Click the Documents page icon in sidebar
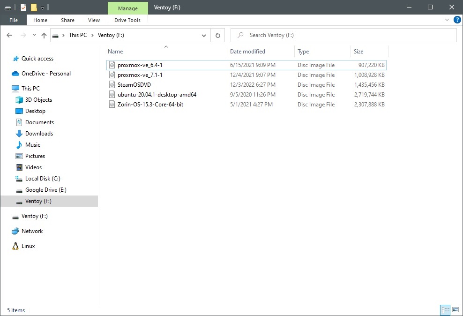The width and height of the screenshot is (463, 316). [19, 122]
